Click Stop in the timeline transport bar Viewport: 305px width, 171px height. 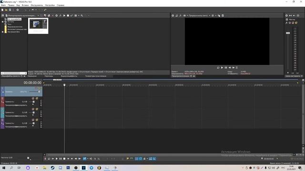tap(64, 159)
